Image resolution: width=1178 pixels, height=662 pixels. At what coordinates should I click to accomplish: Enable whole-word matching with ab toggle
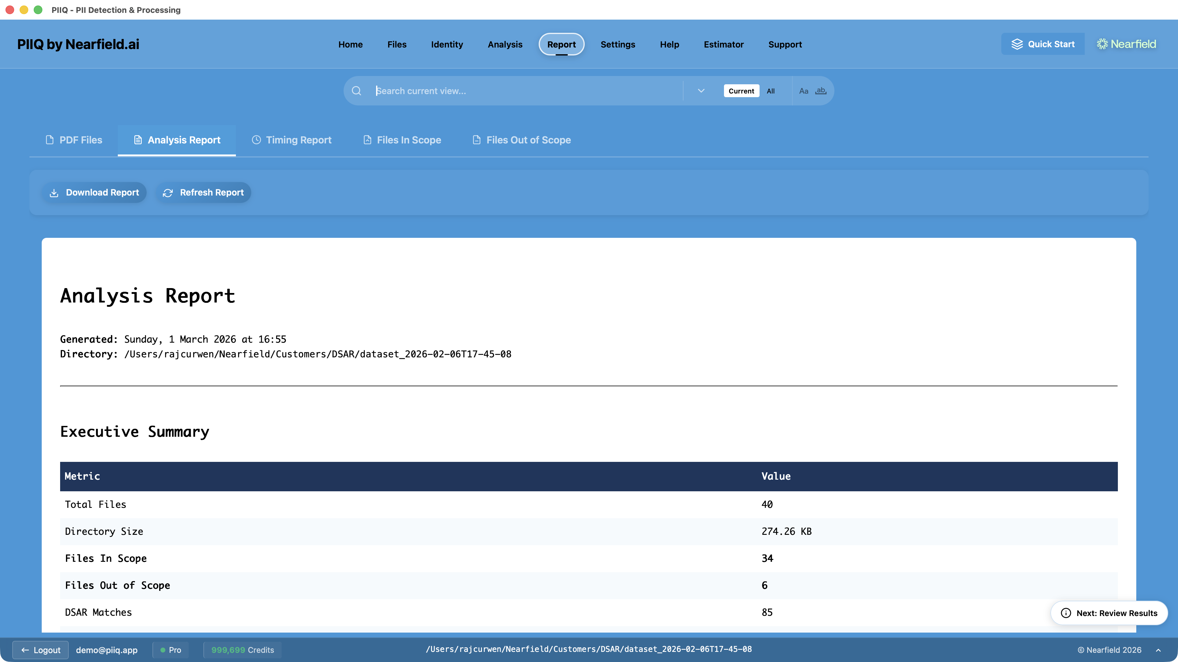point(820,91)
